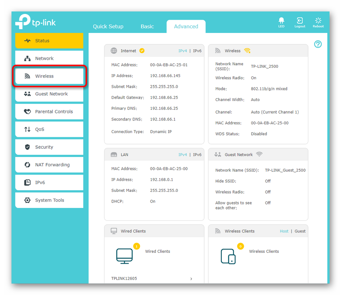Image resolution: width=341 pixels, height=295 pixels.
Task: Open the help question mark icon
Action: 318,44
